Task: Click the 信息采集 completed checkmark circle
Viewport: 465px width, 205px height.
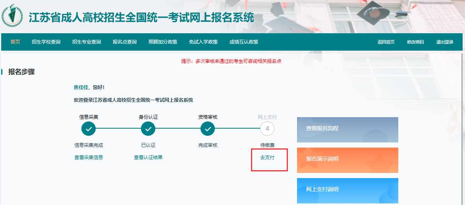Action: [x=89, y=129]
